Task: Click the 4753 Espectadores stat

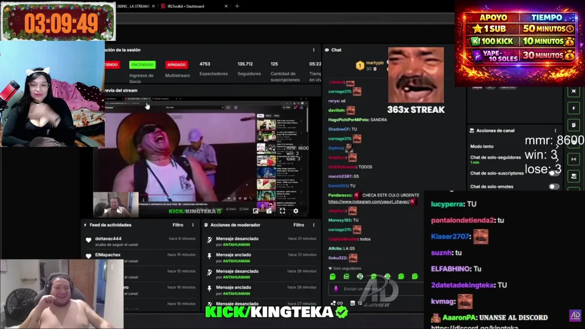Action: click(x=213, y=69)
